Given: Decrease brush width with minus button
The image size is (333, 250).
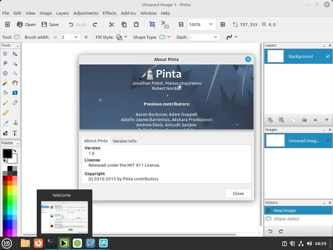Looking at the screenshot, I should (55, 37).
